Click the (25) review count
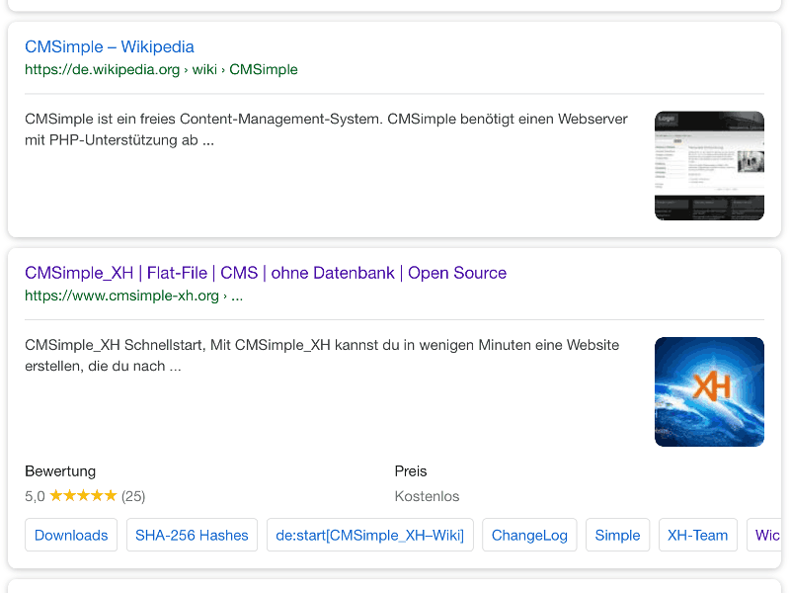 pyautogui.click(x=133, y=496)
